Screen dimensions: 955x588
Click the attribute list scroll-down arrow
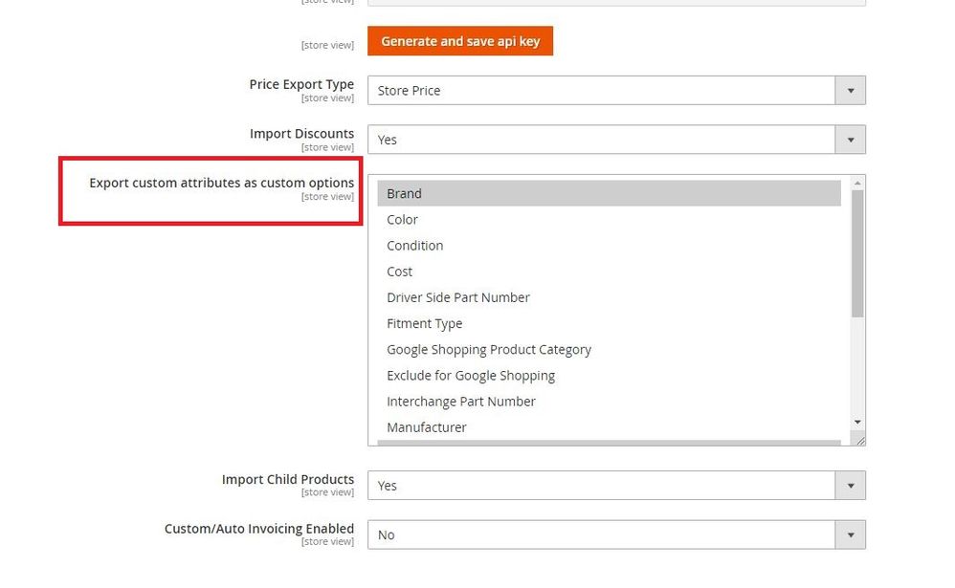tap(857, 422)
